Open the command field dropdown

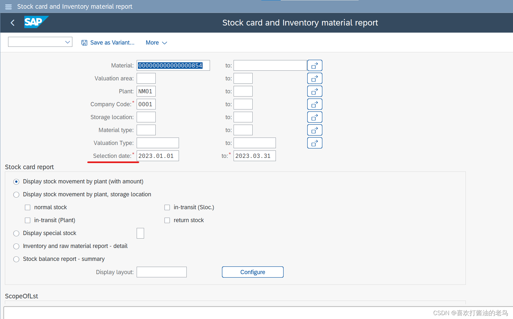click(68, 42)
